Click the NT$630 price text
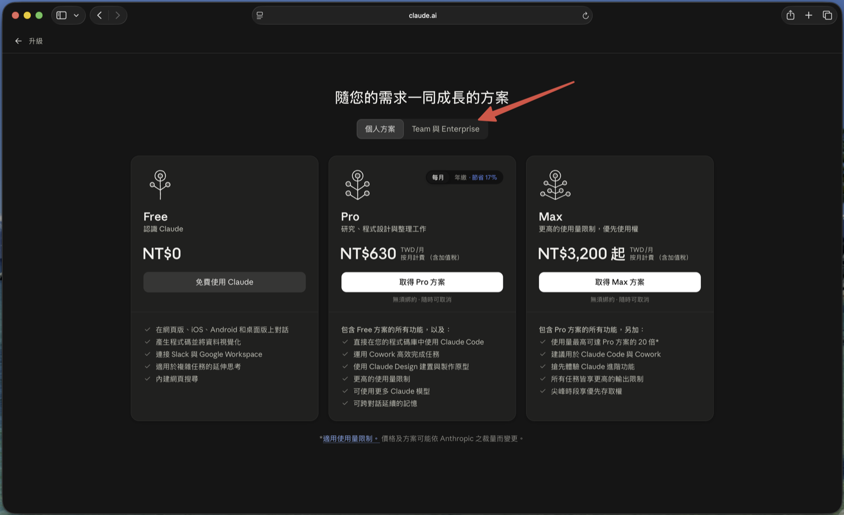The image size is (844, 515). click(x=368, y=253)
